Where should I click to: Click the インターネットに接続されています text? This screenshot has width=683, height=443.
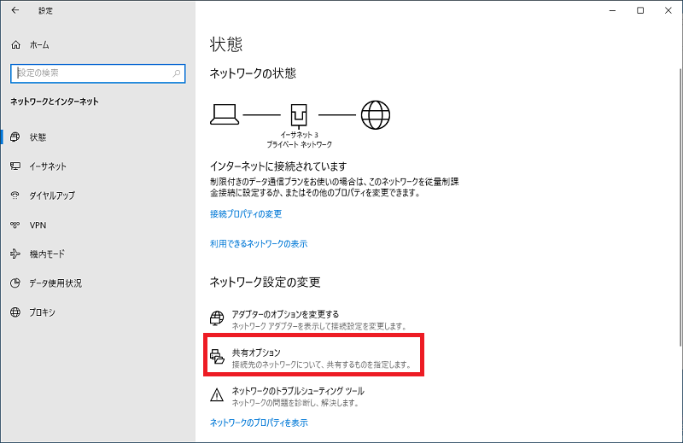[278, 166]
